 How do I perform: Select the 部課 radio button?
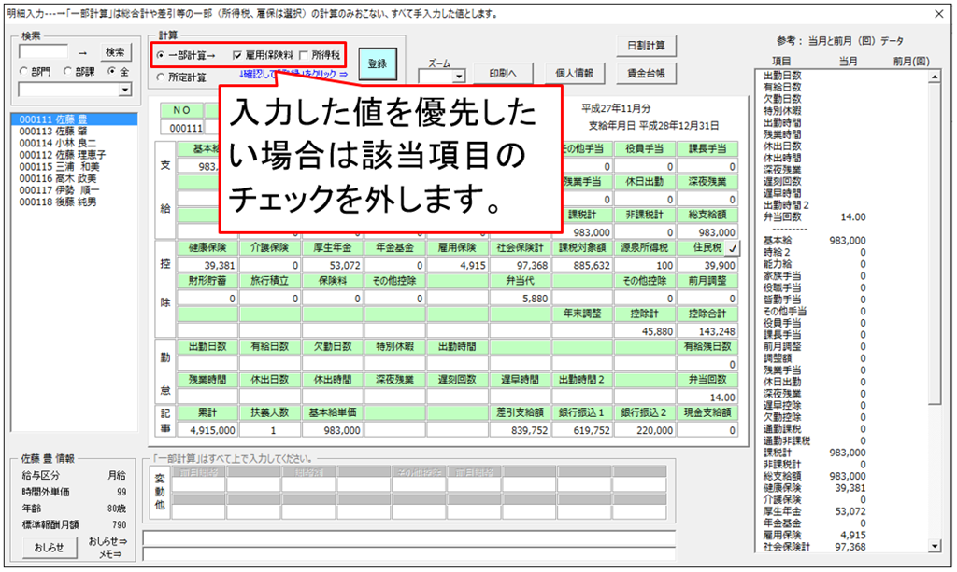[68, 71]
